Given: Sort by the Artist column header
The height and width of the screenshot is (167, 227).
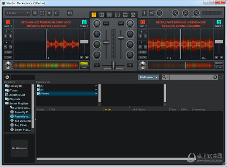Looking at the screenshot, I should click(108, 110).
